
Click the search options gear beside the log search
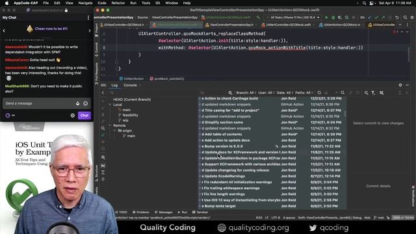230,92
